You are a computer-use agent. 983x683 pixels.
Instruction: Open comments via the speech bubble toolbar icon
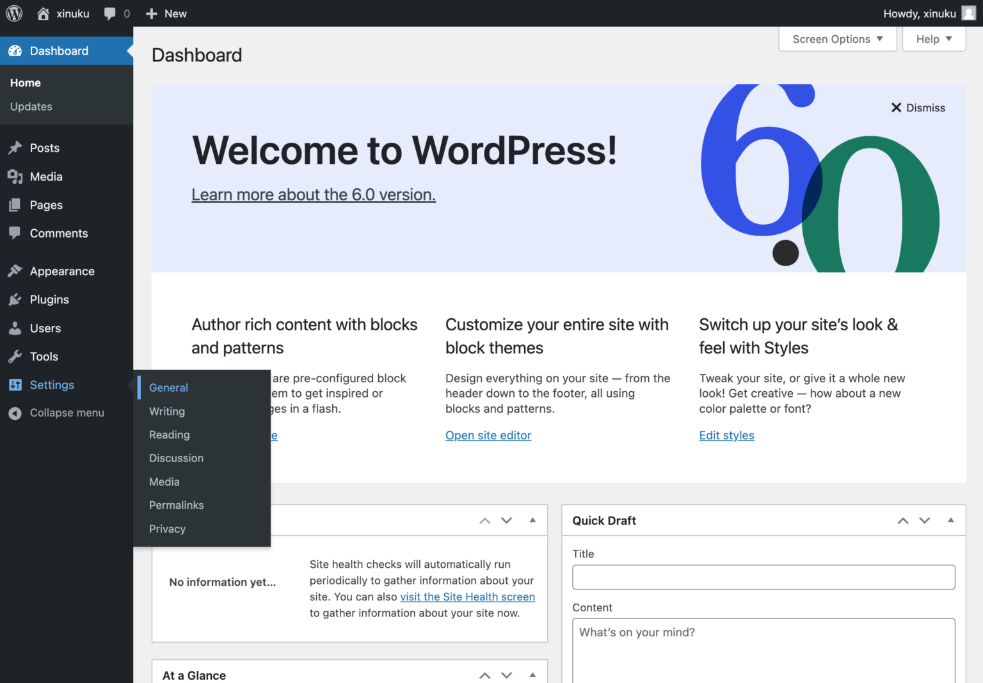[109, 13]
